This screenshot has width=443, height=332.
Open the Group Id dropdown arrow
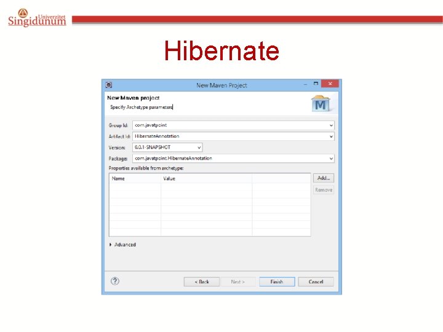coord(331,125)
